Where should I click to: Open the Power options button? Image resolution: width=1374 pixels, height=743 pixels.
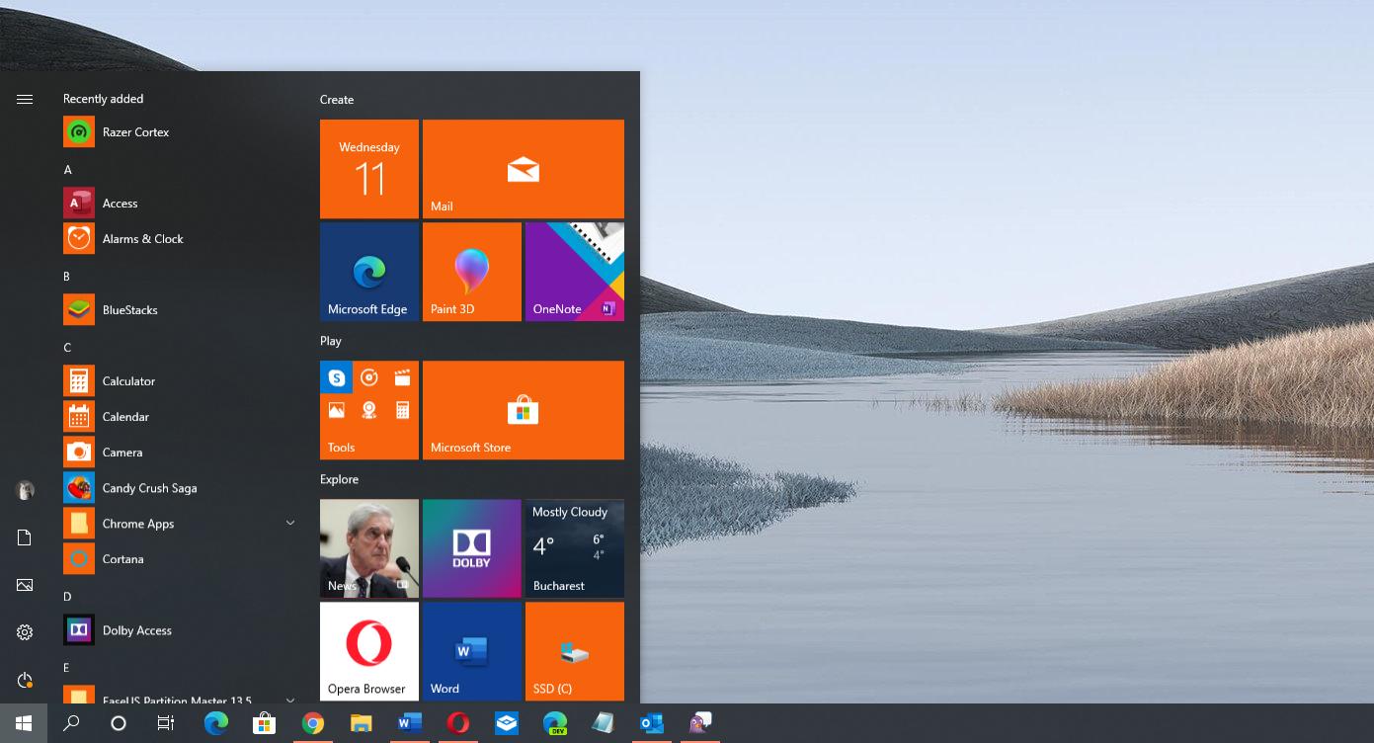point(25,680)
